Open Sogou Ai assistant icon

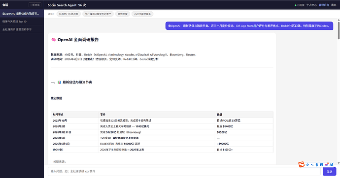(331, 165)
